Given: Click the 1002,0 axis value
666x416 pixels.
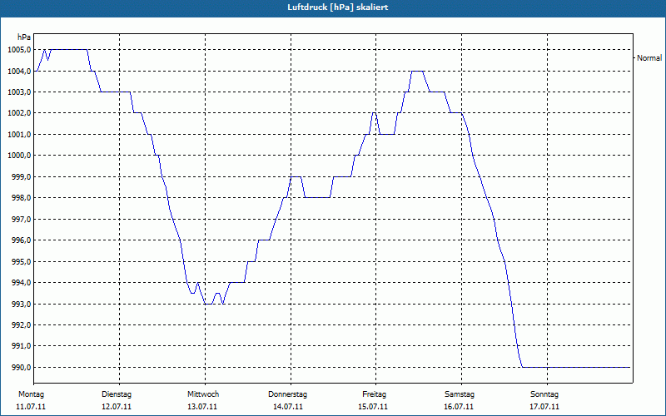Looking at the screenshot, I should (x=19, y=113).
